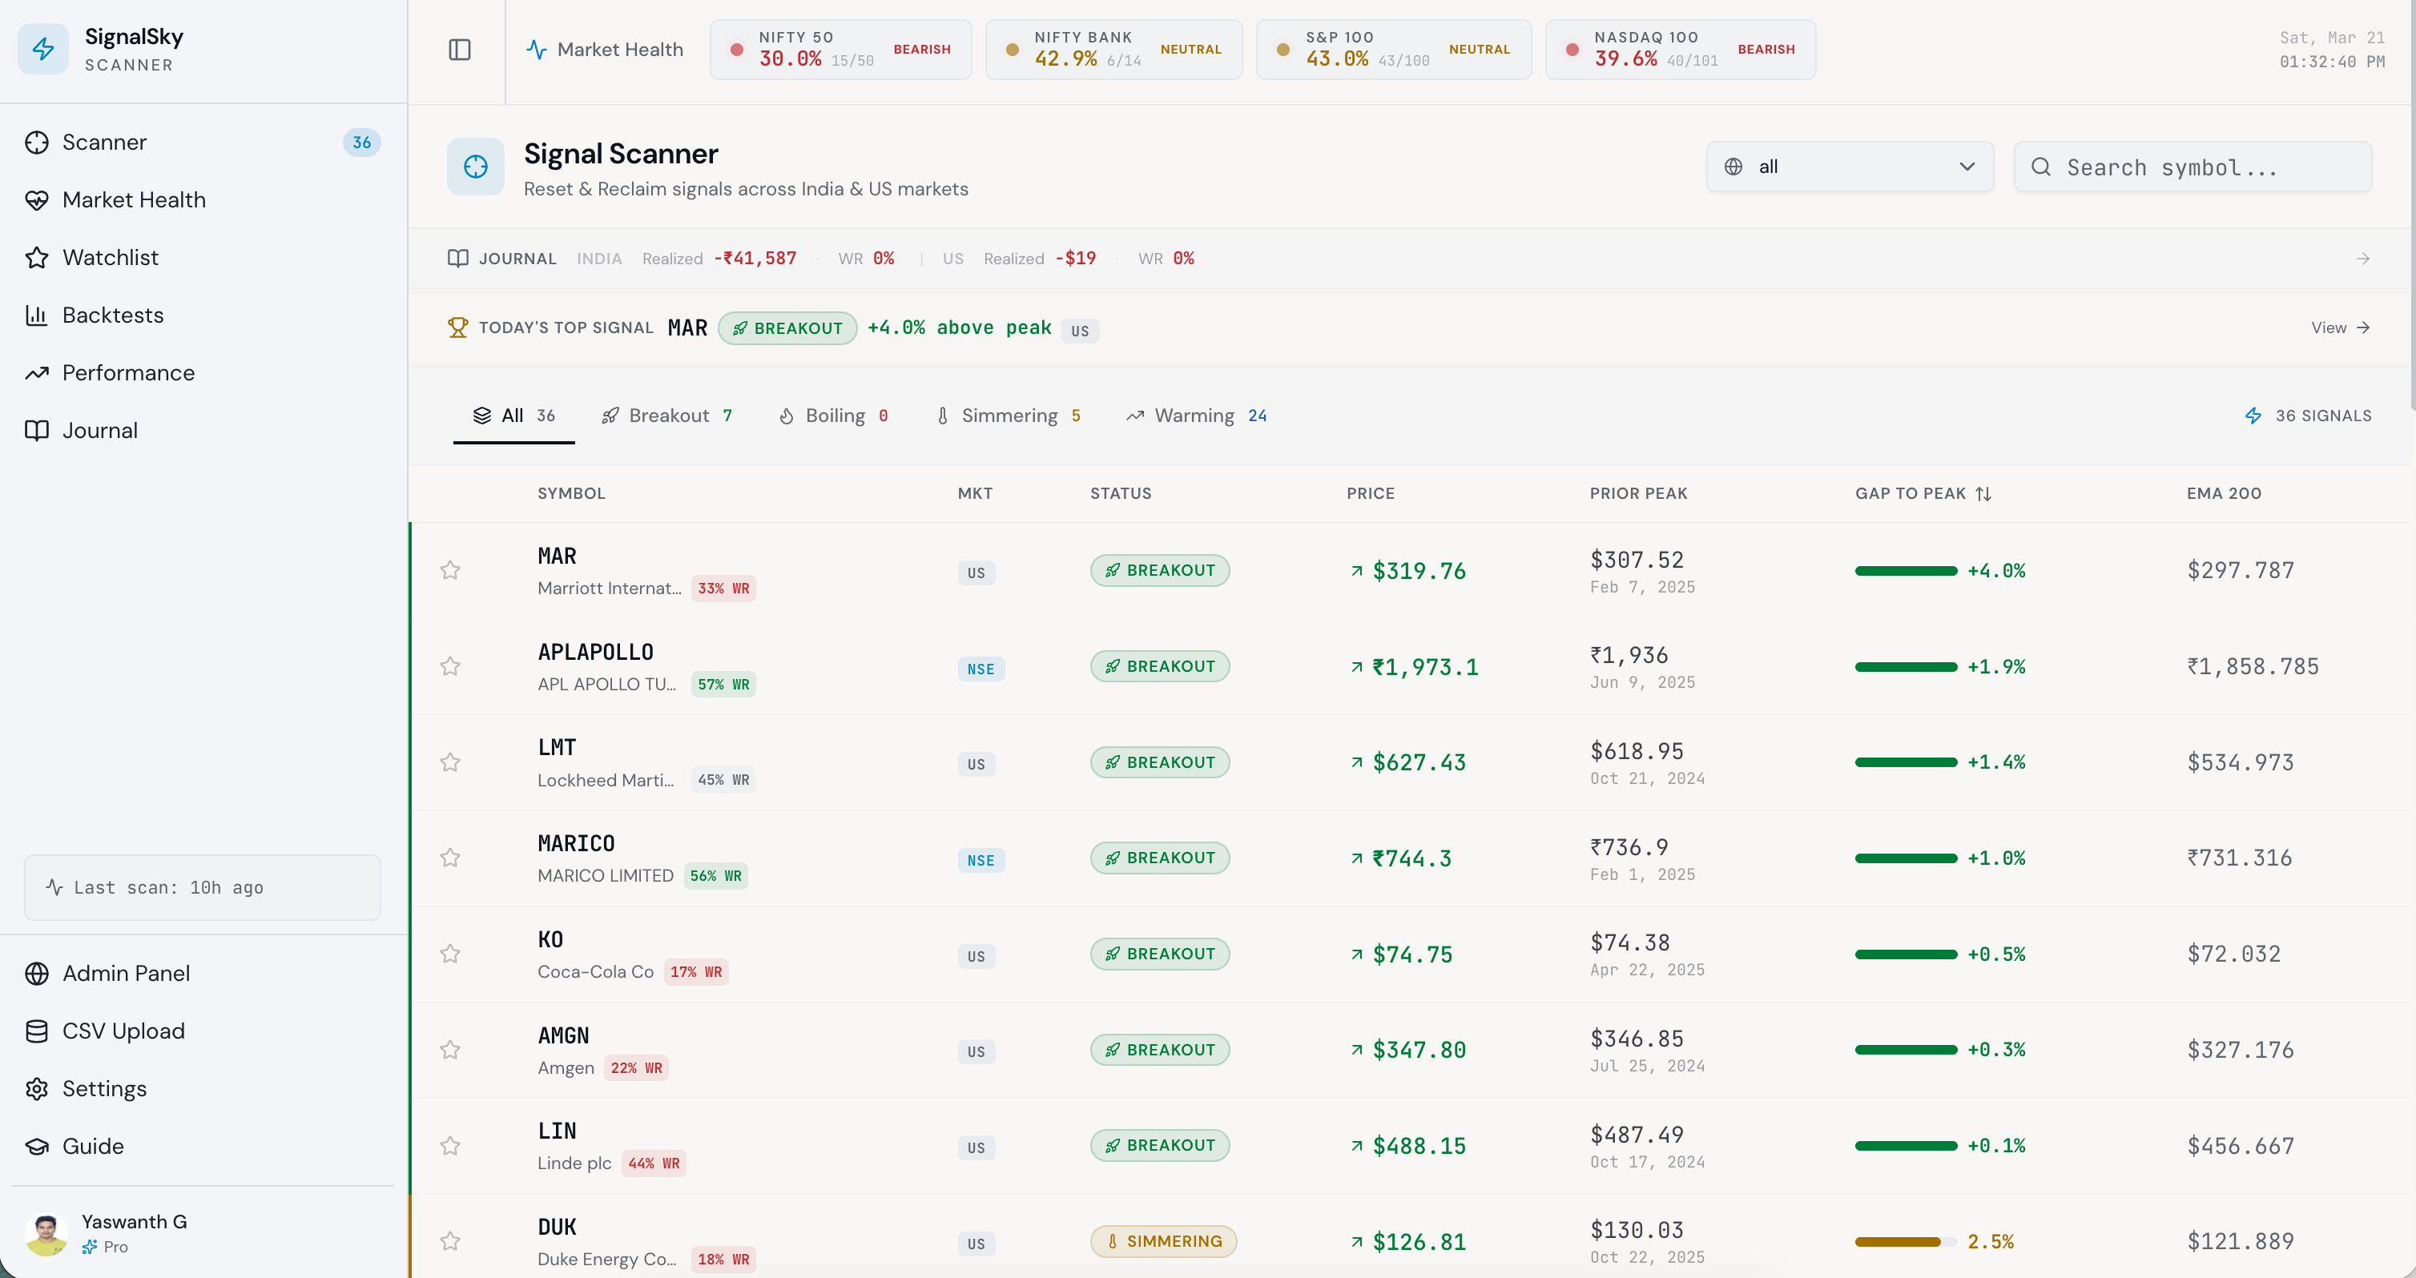Click the KO price $74.75

[x=1412, y=954]
